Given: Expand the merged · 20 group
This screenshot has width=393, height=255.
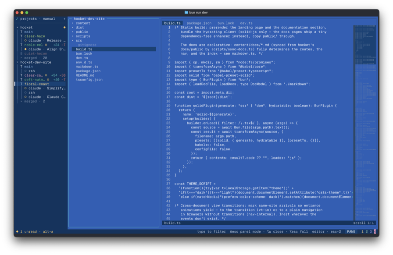Looking at the screenshot, I should [x=21, y=58].
